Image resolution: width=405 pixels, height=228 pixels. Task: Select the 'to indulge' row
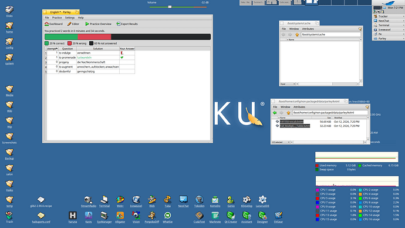(x=90, y=53)
